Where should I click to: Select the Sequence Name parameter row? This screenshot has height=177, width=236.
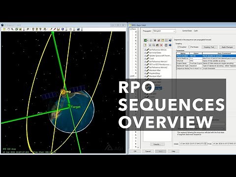pos(206,68)
